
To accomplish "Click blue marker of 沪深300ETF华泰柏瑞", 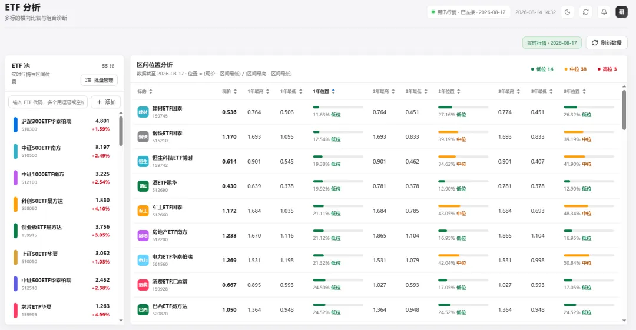I will point(15,125).
